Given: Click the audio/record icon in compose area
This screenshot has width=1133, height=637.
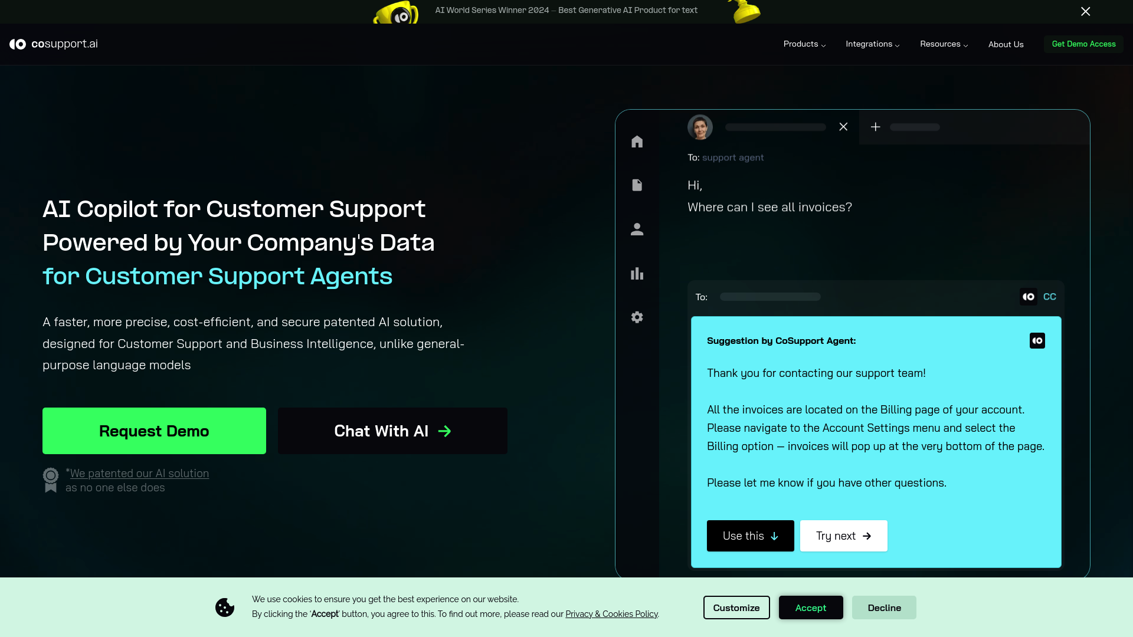Looking at the screenshot, I should pyautogui.click(x=1028, y=296).
